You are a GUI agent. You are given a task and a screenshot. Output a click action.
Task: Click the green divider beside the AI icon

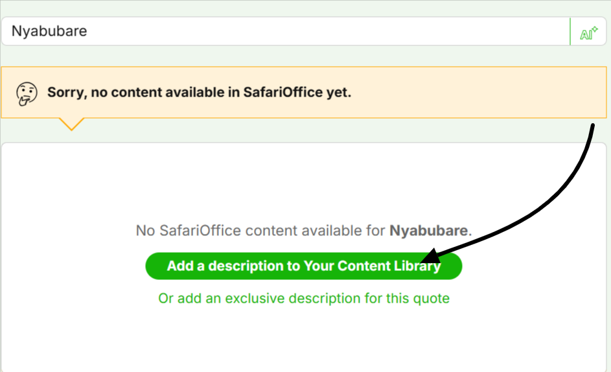[570, 31]
